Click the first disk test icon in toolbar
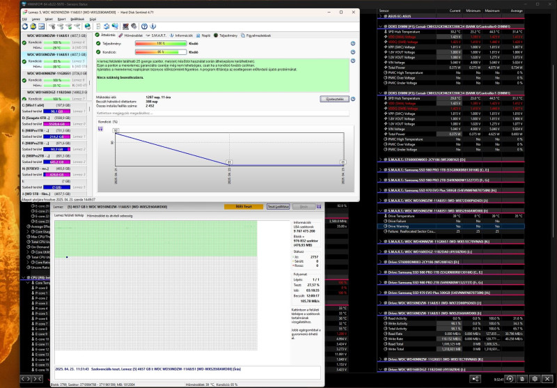This screenshot has width=557, height=388. pos(52,26)
